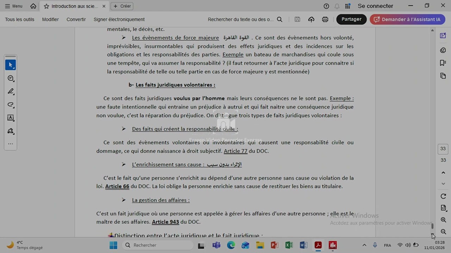Click heading Les faits juridiques volontaires
Viewport: 451px width, 253px height.
[175, 85]
